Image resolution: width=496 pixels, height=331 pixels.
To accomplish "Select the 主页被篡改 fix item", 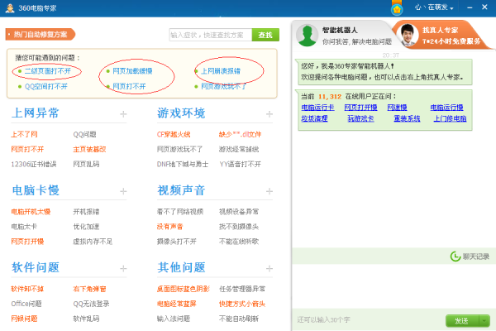I will point(89,149).
